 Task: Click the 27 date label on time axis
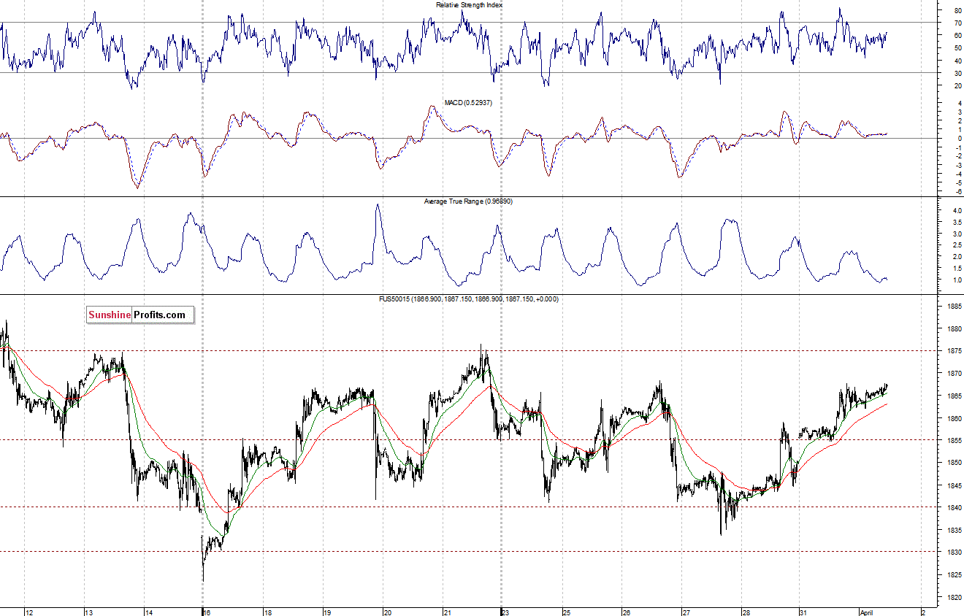686,612
